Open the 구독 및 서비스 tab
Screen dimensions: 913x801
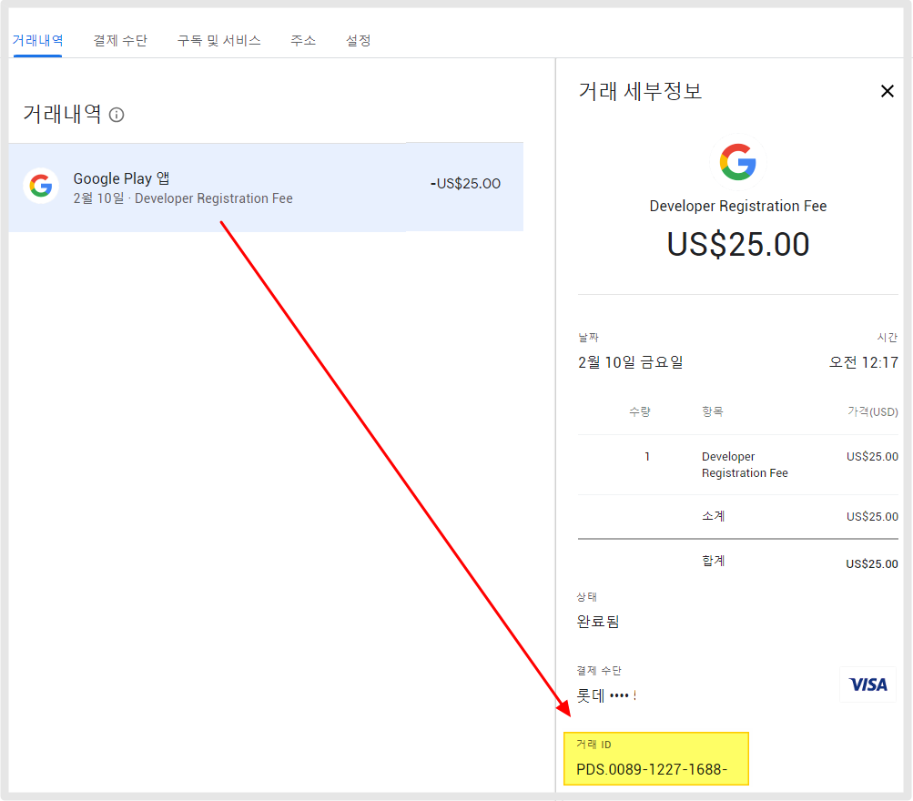[x=219, y=41]
